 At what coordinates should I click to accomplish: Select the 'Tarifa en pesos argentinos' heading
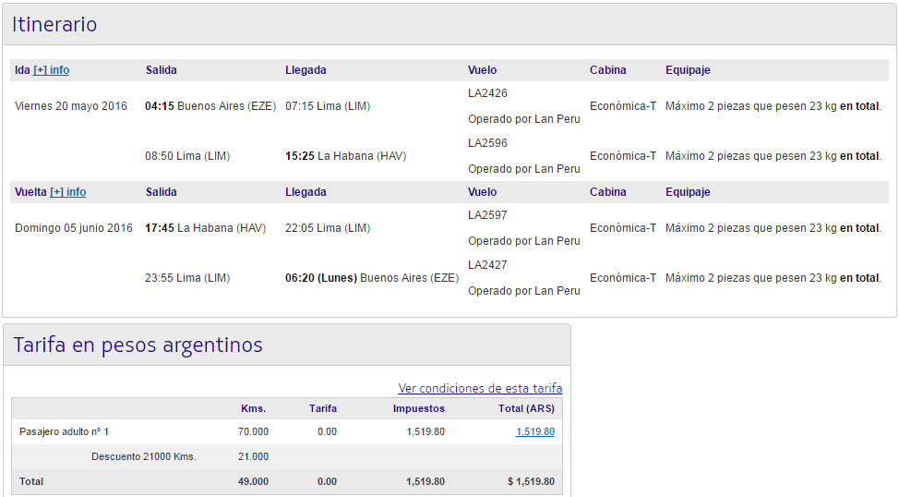coord(138,345)
